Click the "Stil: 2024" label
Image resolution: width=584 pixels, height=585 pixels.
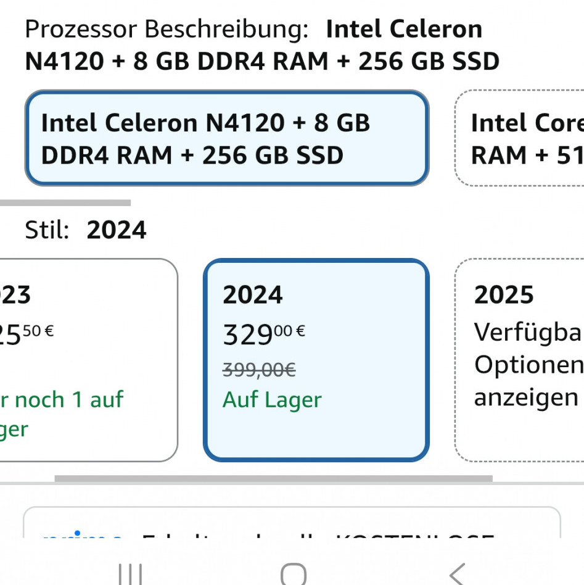coord(86,230)
